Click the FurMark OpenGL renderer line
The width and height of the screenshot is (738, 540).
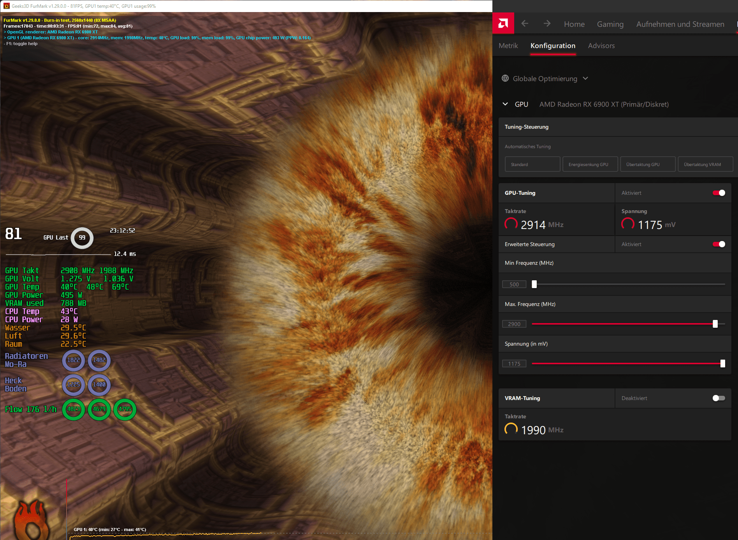coord(51,32)
